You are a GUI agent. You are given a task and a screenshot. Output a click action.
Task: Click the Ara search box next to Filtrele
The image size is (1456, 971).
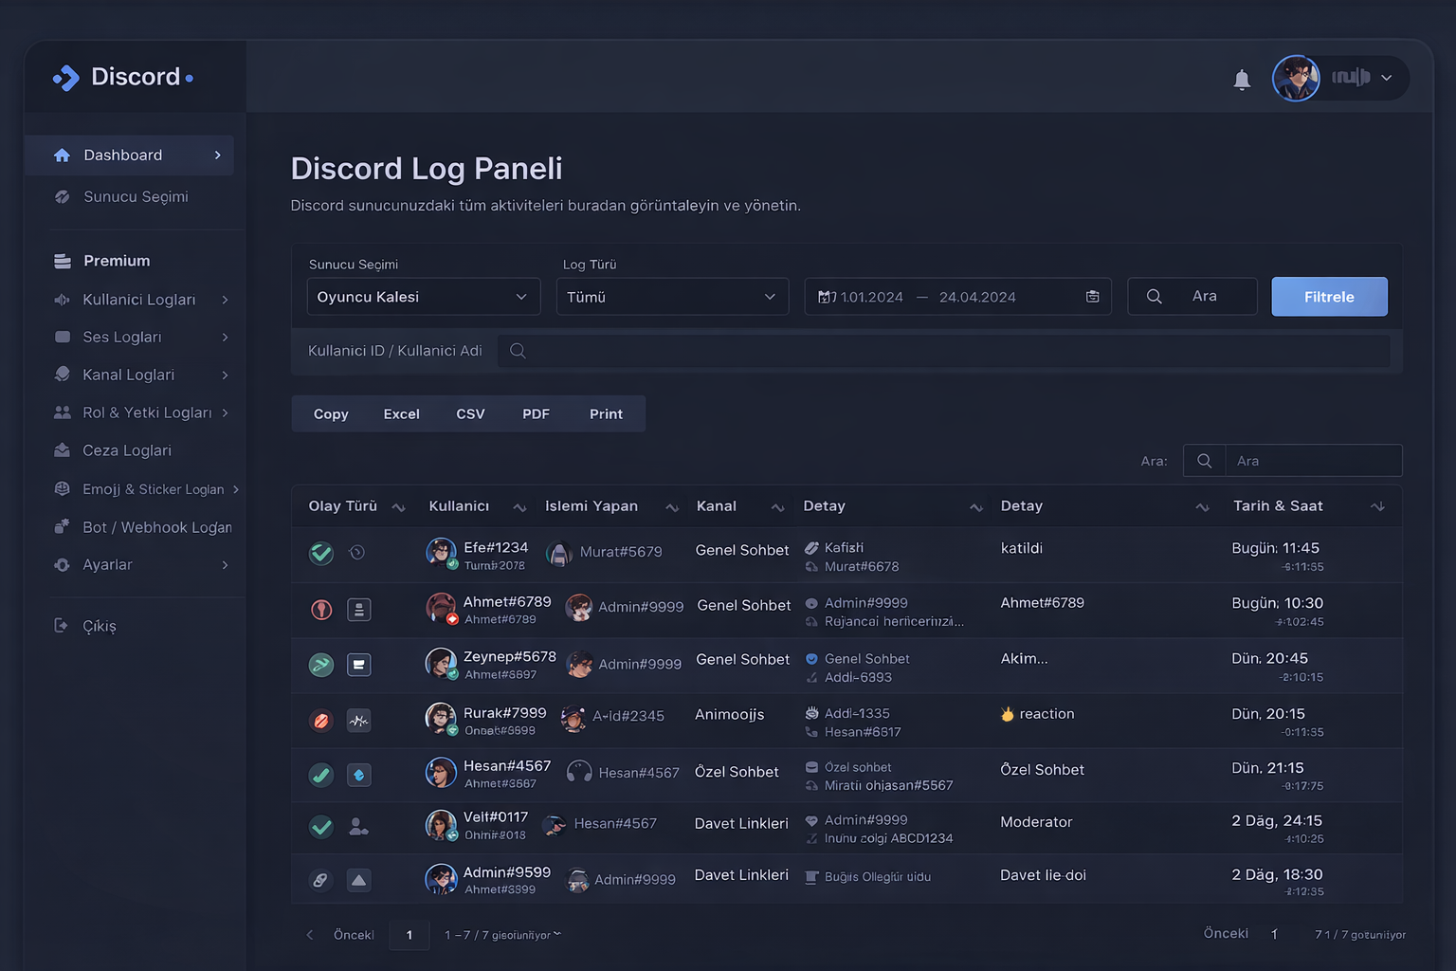coord(1192,297)
